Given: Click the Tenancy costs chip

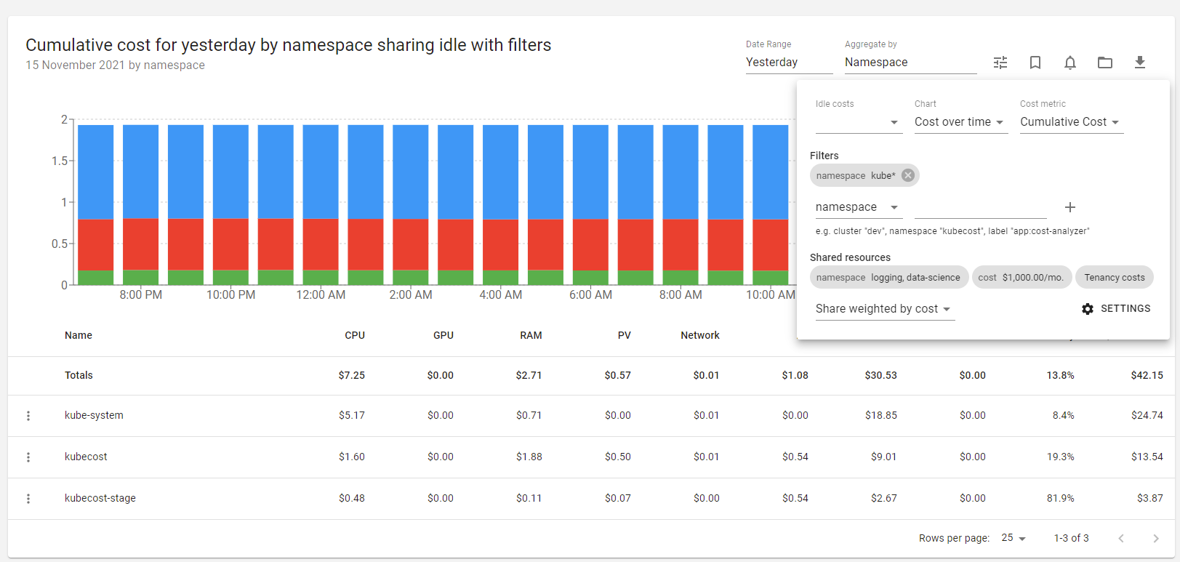Looking at the screenshot, I should point(1115,277).
